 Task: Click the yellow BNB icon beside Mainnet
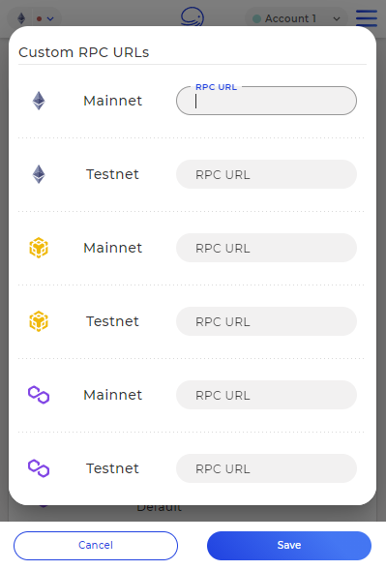39,248
